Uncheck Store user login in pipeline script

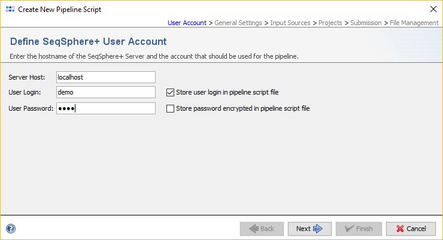click(171, 93)
